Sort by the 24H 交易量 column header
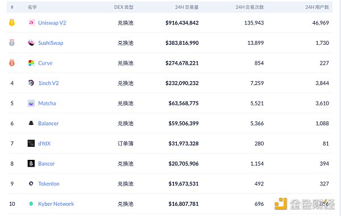Viewport: 341px width, 216px height. tap(187, 7)
